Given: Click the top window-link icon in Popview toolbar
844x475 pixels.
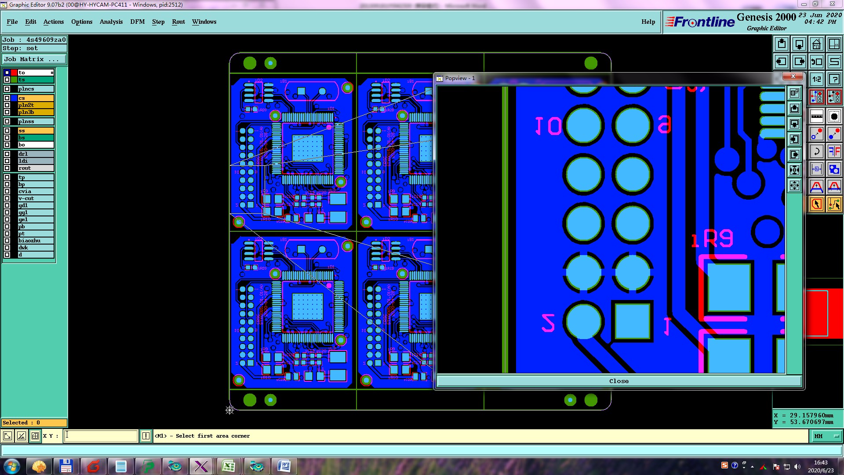Looking at the screenshot, I should [x=794, y=93].
